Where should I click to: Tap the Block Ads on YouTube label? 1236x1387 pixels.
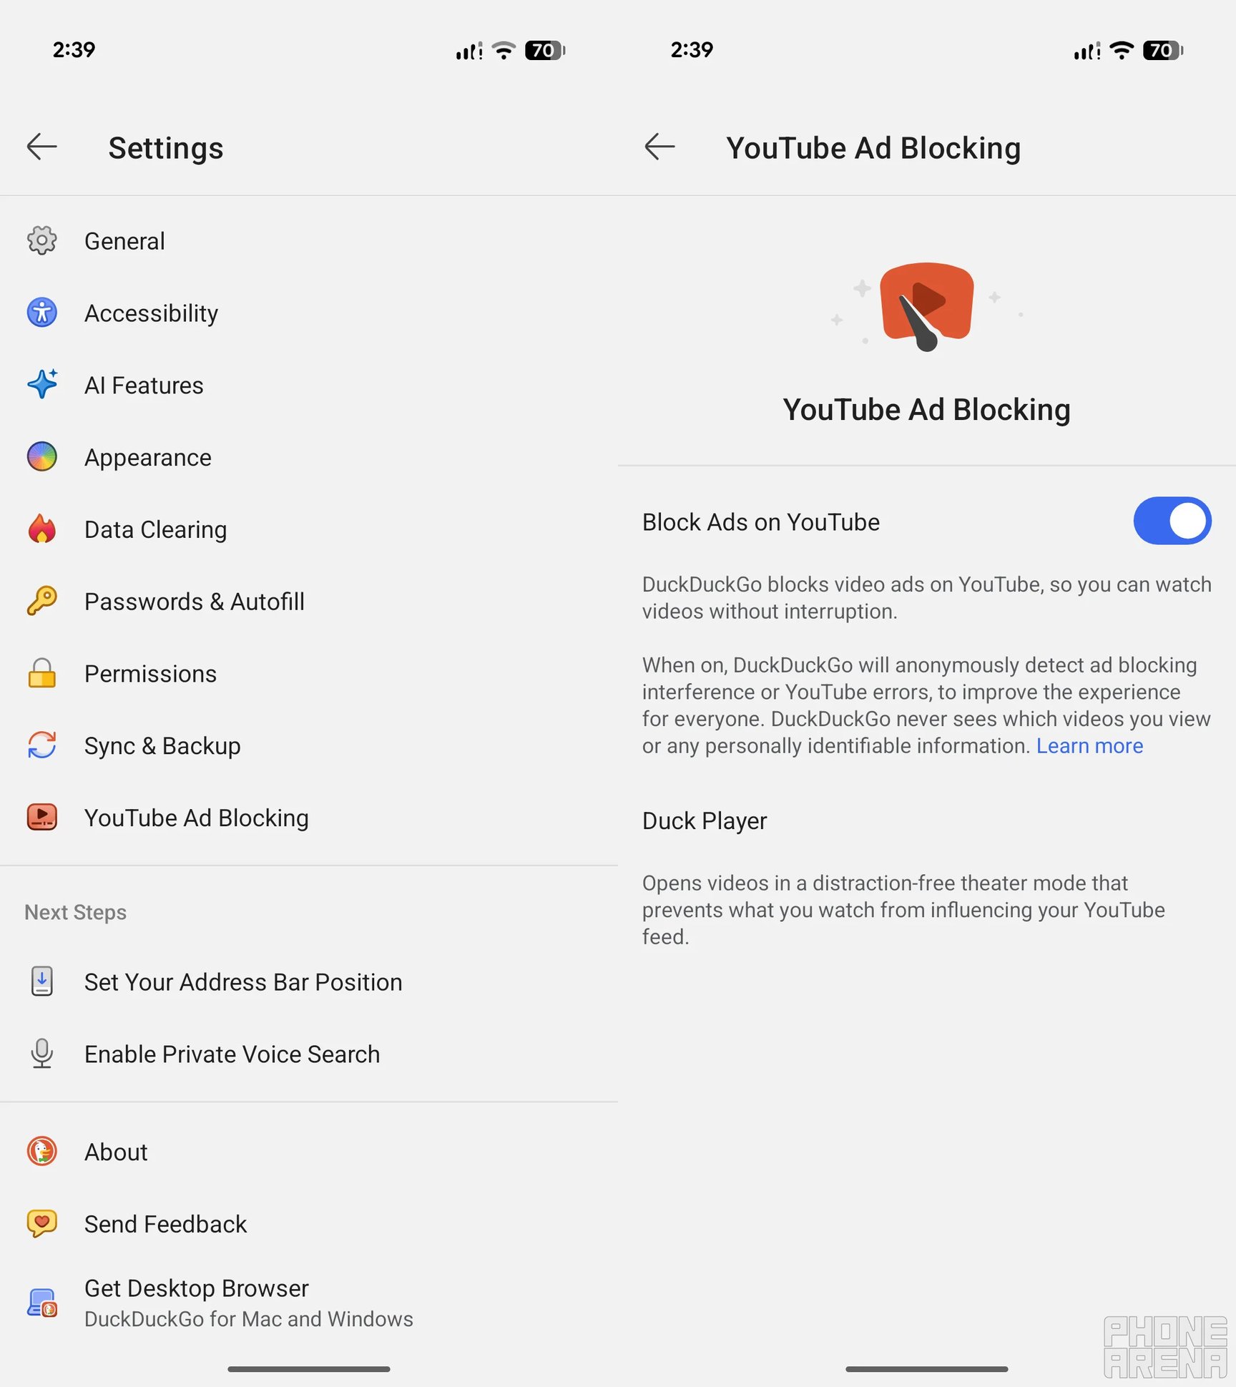click(x=760, y=522)
